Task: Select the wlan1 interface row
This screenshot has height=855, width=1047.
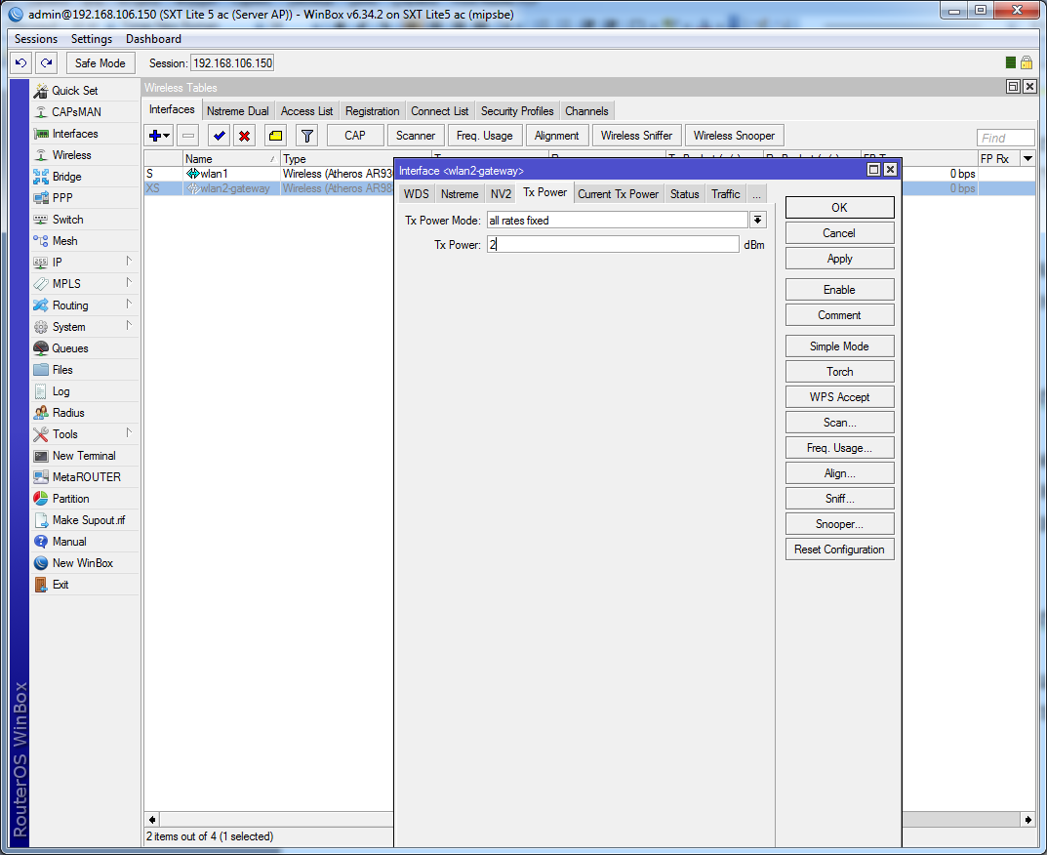Action: pos(215,174)
